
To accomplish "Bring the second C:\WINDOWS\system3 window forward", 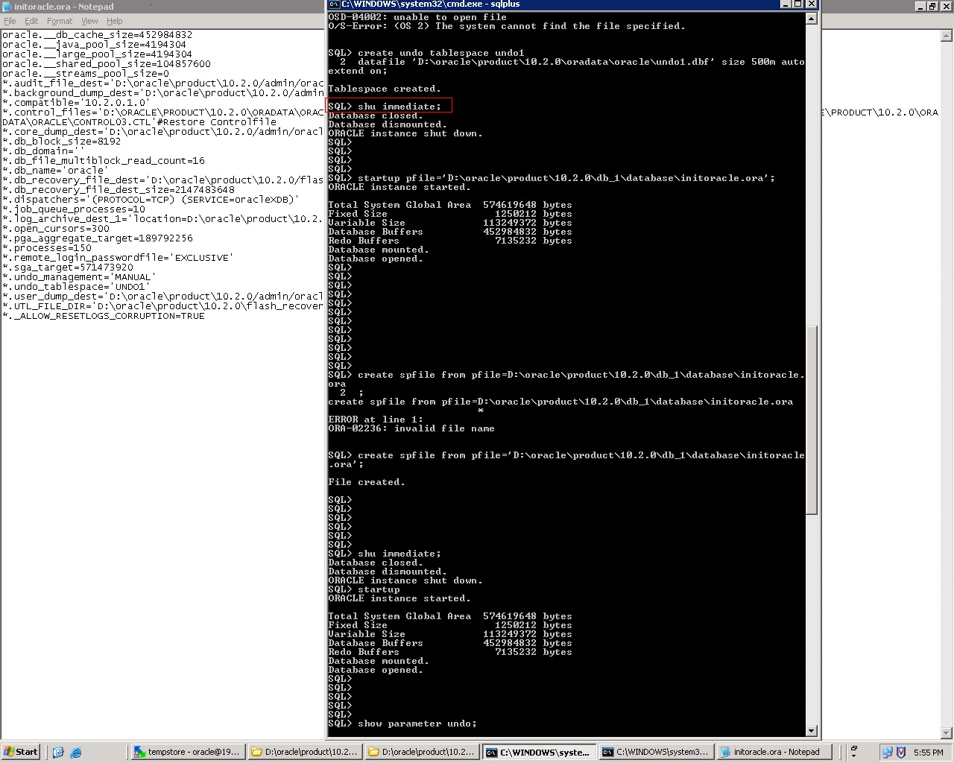I will tap(654, 752).
